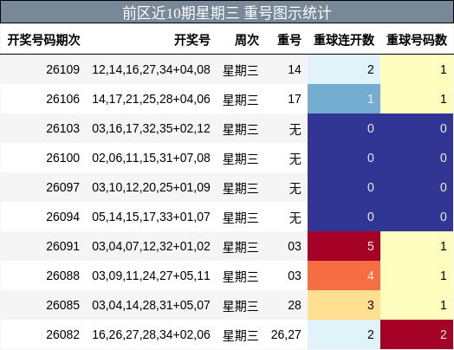Image resolution: width=454 pixels, height=350 pixels.
Task: Click the title 前区近10期星期三 重号图示统计
Action: click(x=227, y=13)
